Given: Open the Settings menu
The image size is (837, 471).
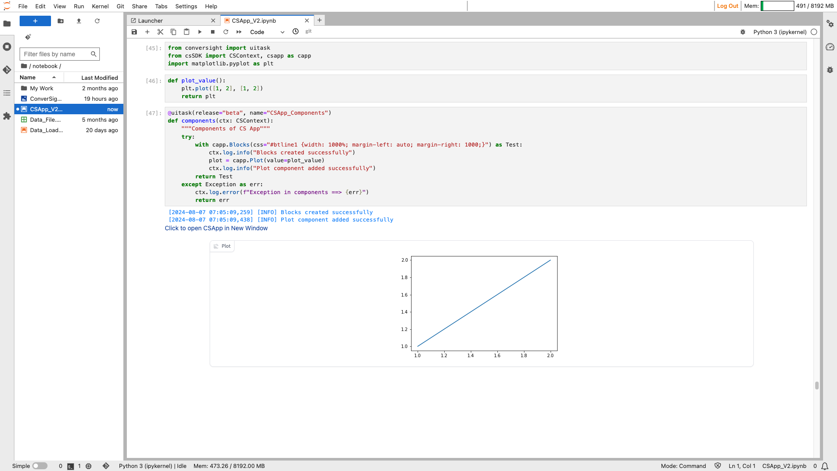Looking at the screenshot, I should [x=186, y=6].
